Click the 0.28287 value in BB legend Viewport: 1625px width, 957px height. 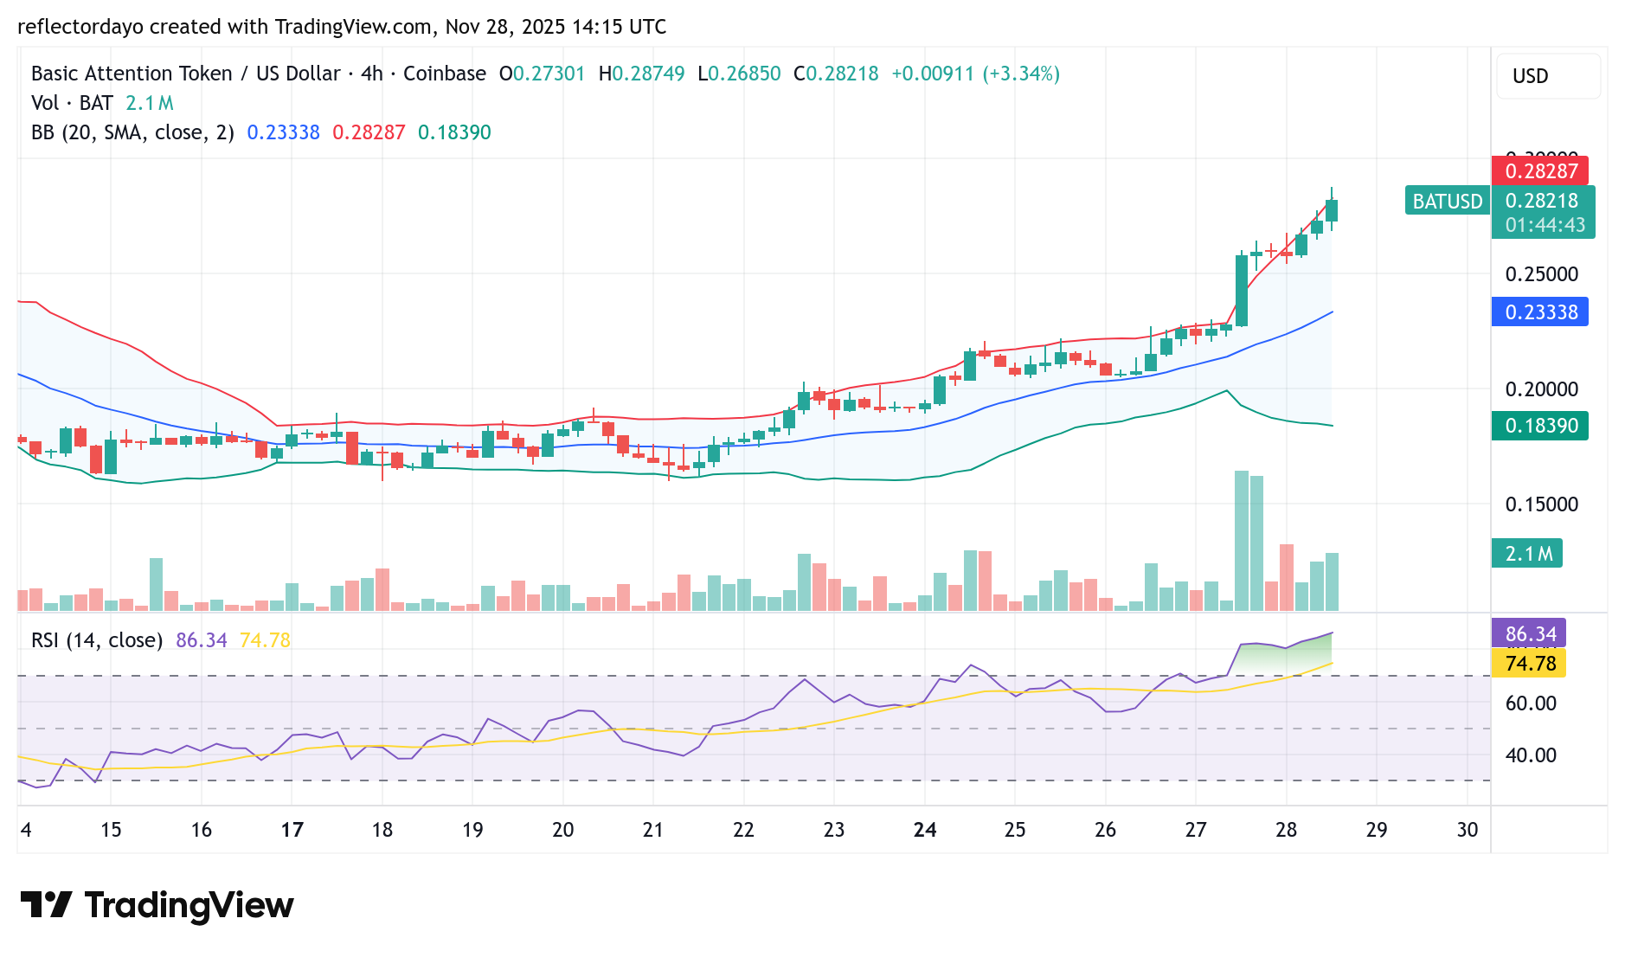pos(369,132)
